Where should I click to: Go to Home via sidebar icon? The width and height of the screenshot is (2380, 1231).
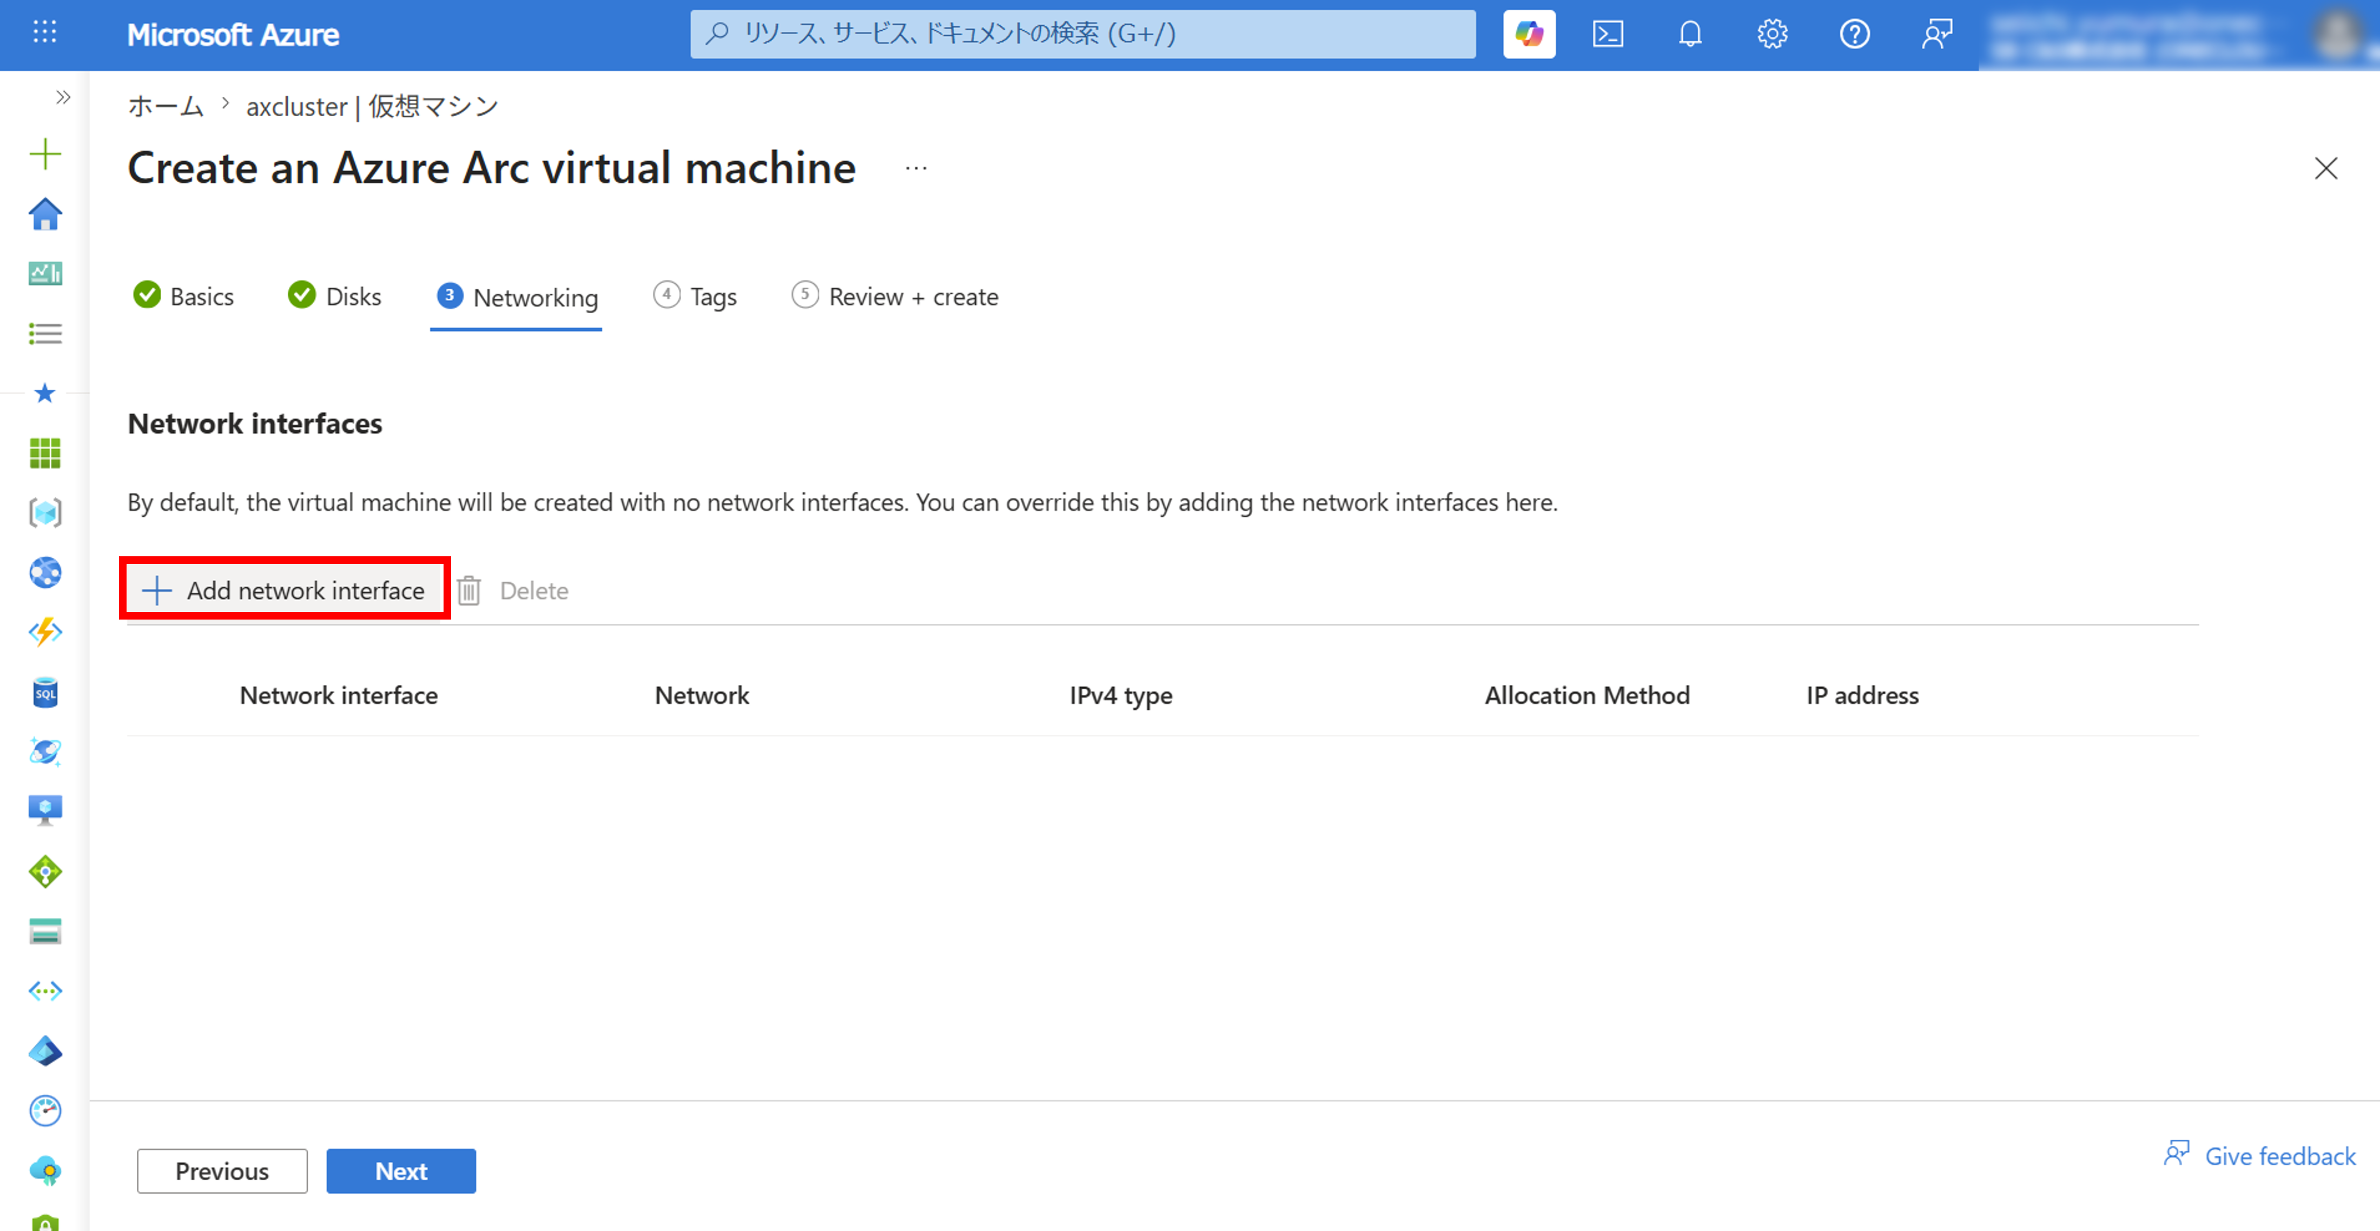point(44,214)
